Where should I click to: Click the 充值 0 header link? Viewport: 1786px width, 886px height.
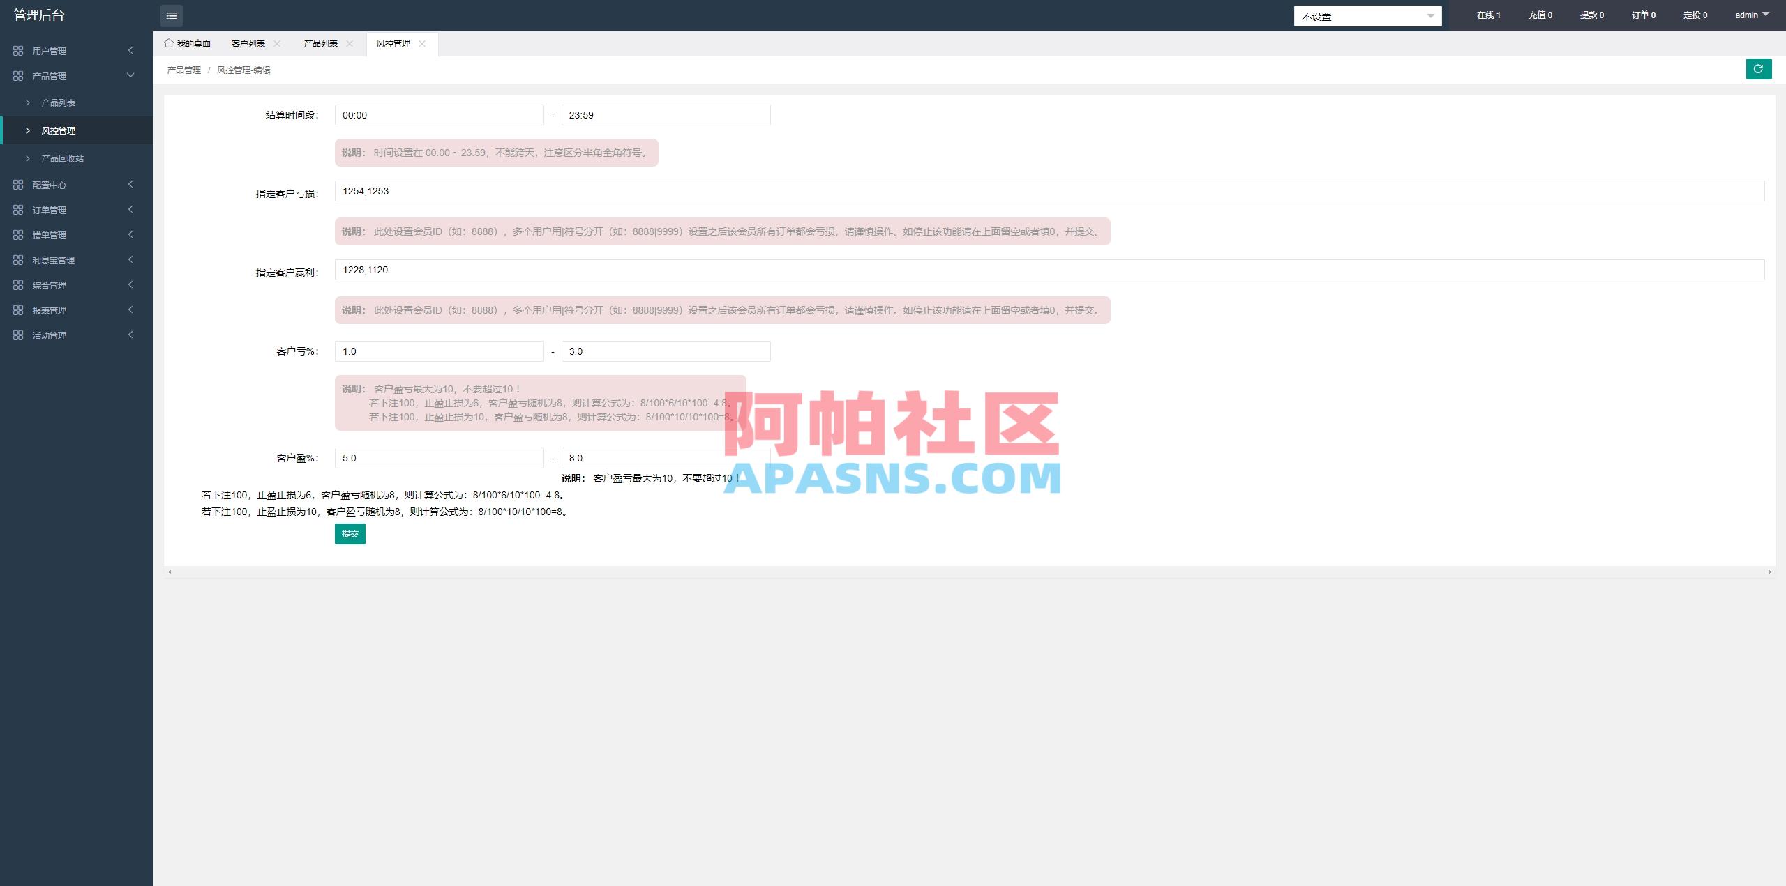[1540, 15]
